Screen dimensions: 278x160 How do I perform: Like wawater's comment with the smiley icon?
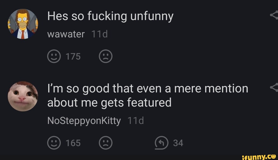click(54, 56)
